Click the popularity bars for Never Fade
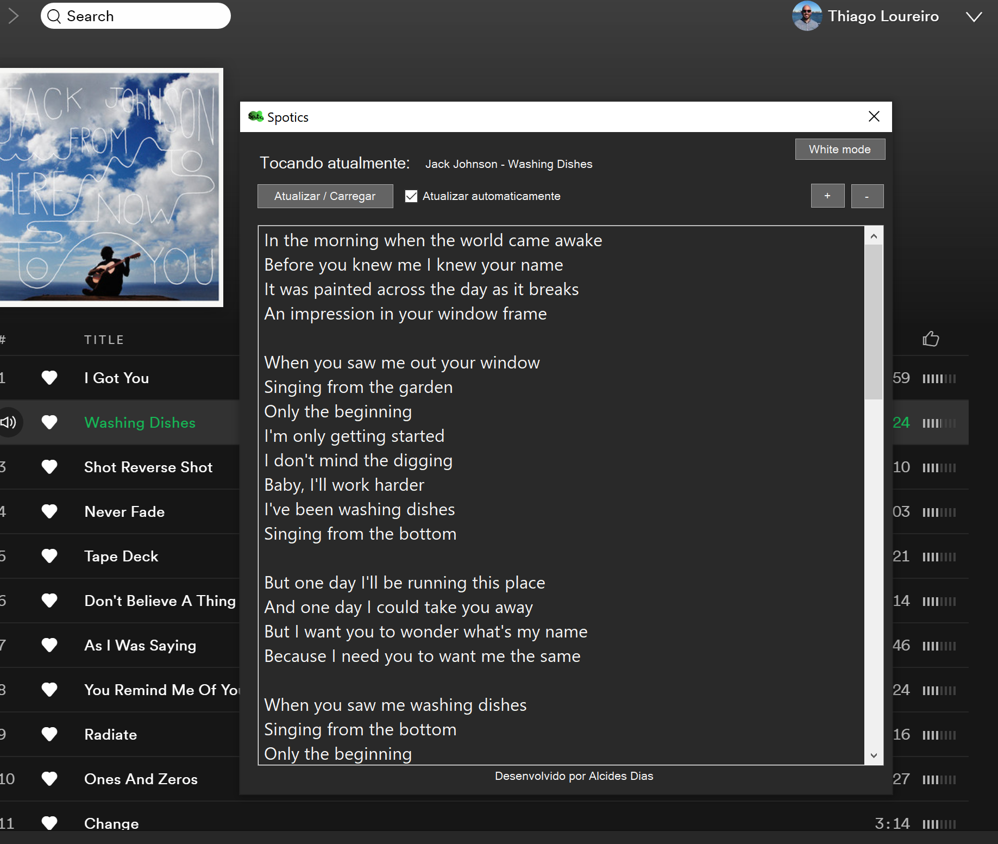This screenshot has width=998, height=844. click(x=939, y=512)
